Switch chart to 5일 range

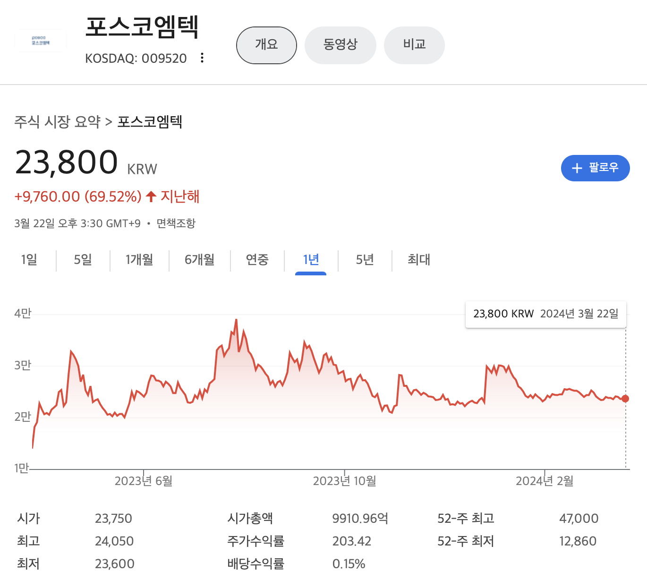coord(83,260)
